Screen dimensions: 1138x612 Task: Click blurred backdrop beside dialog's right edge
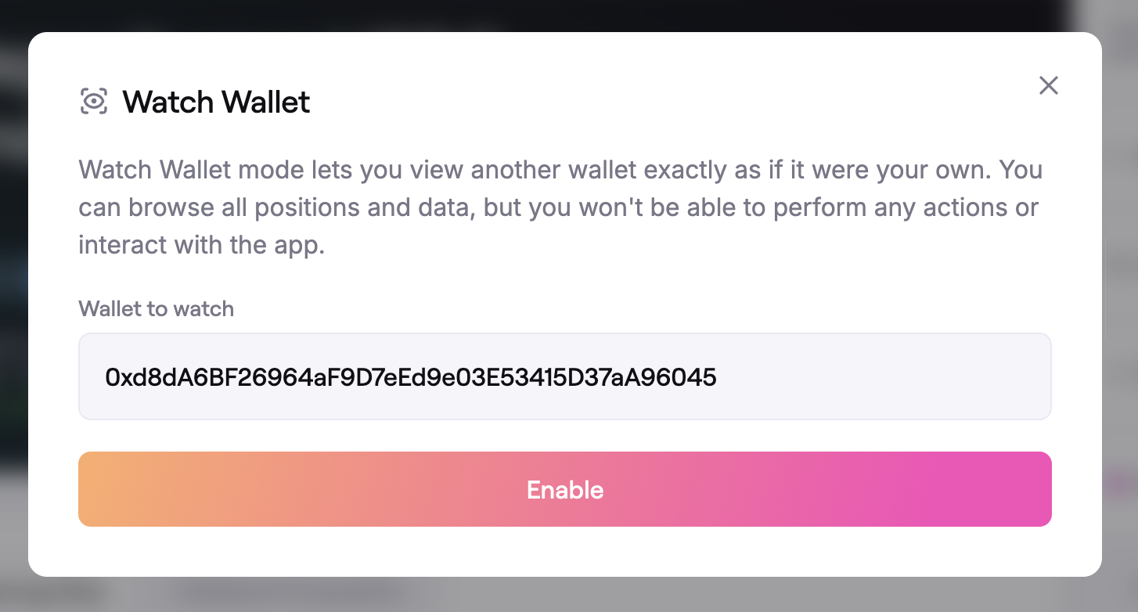click(x=1120, y=313)
